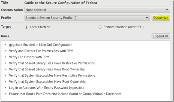This screenshot has height=102, width=174.
Task: Expand Shared Library Files Have Root Ownership rule
Action: coord(5,69)
